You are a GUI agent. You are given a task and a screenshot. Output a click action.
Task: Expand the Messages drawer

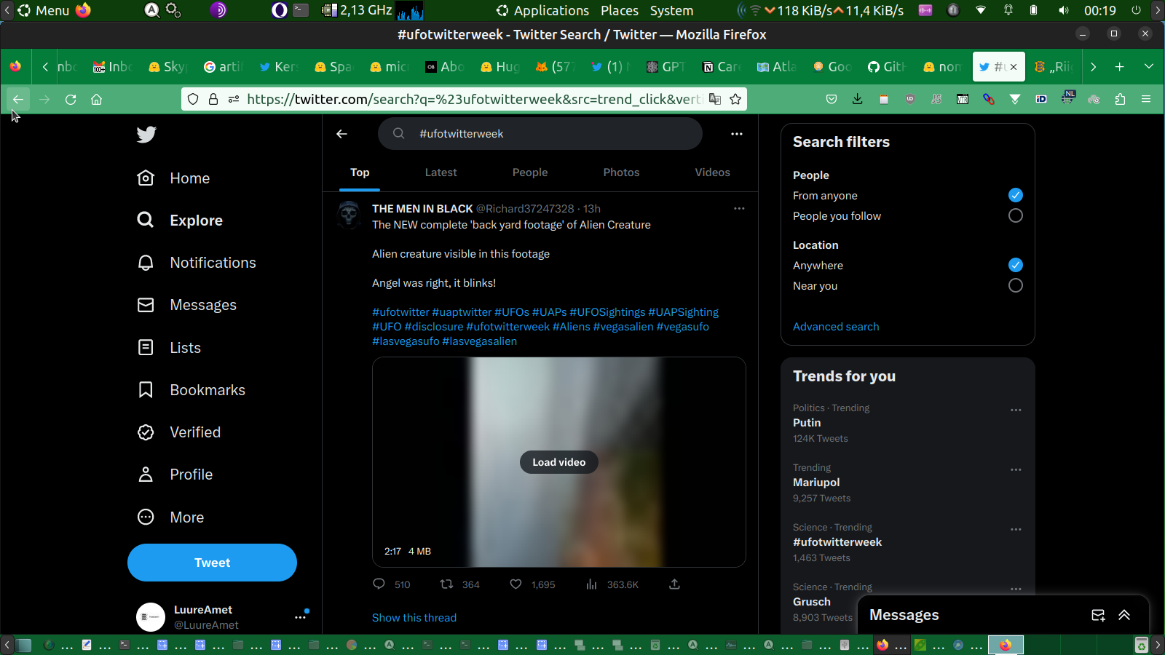(x=1124, y=615)
